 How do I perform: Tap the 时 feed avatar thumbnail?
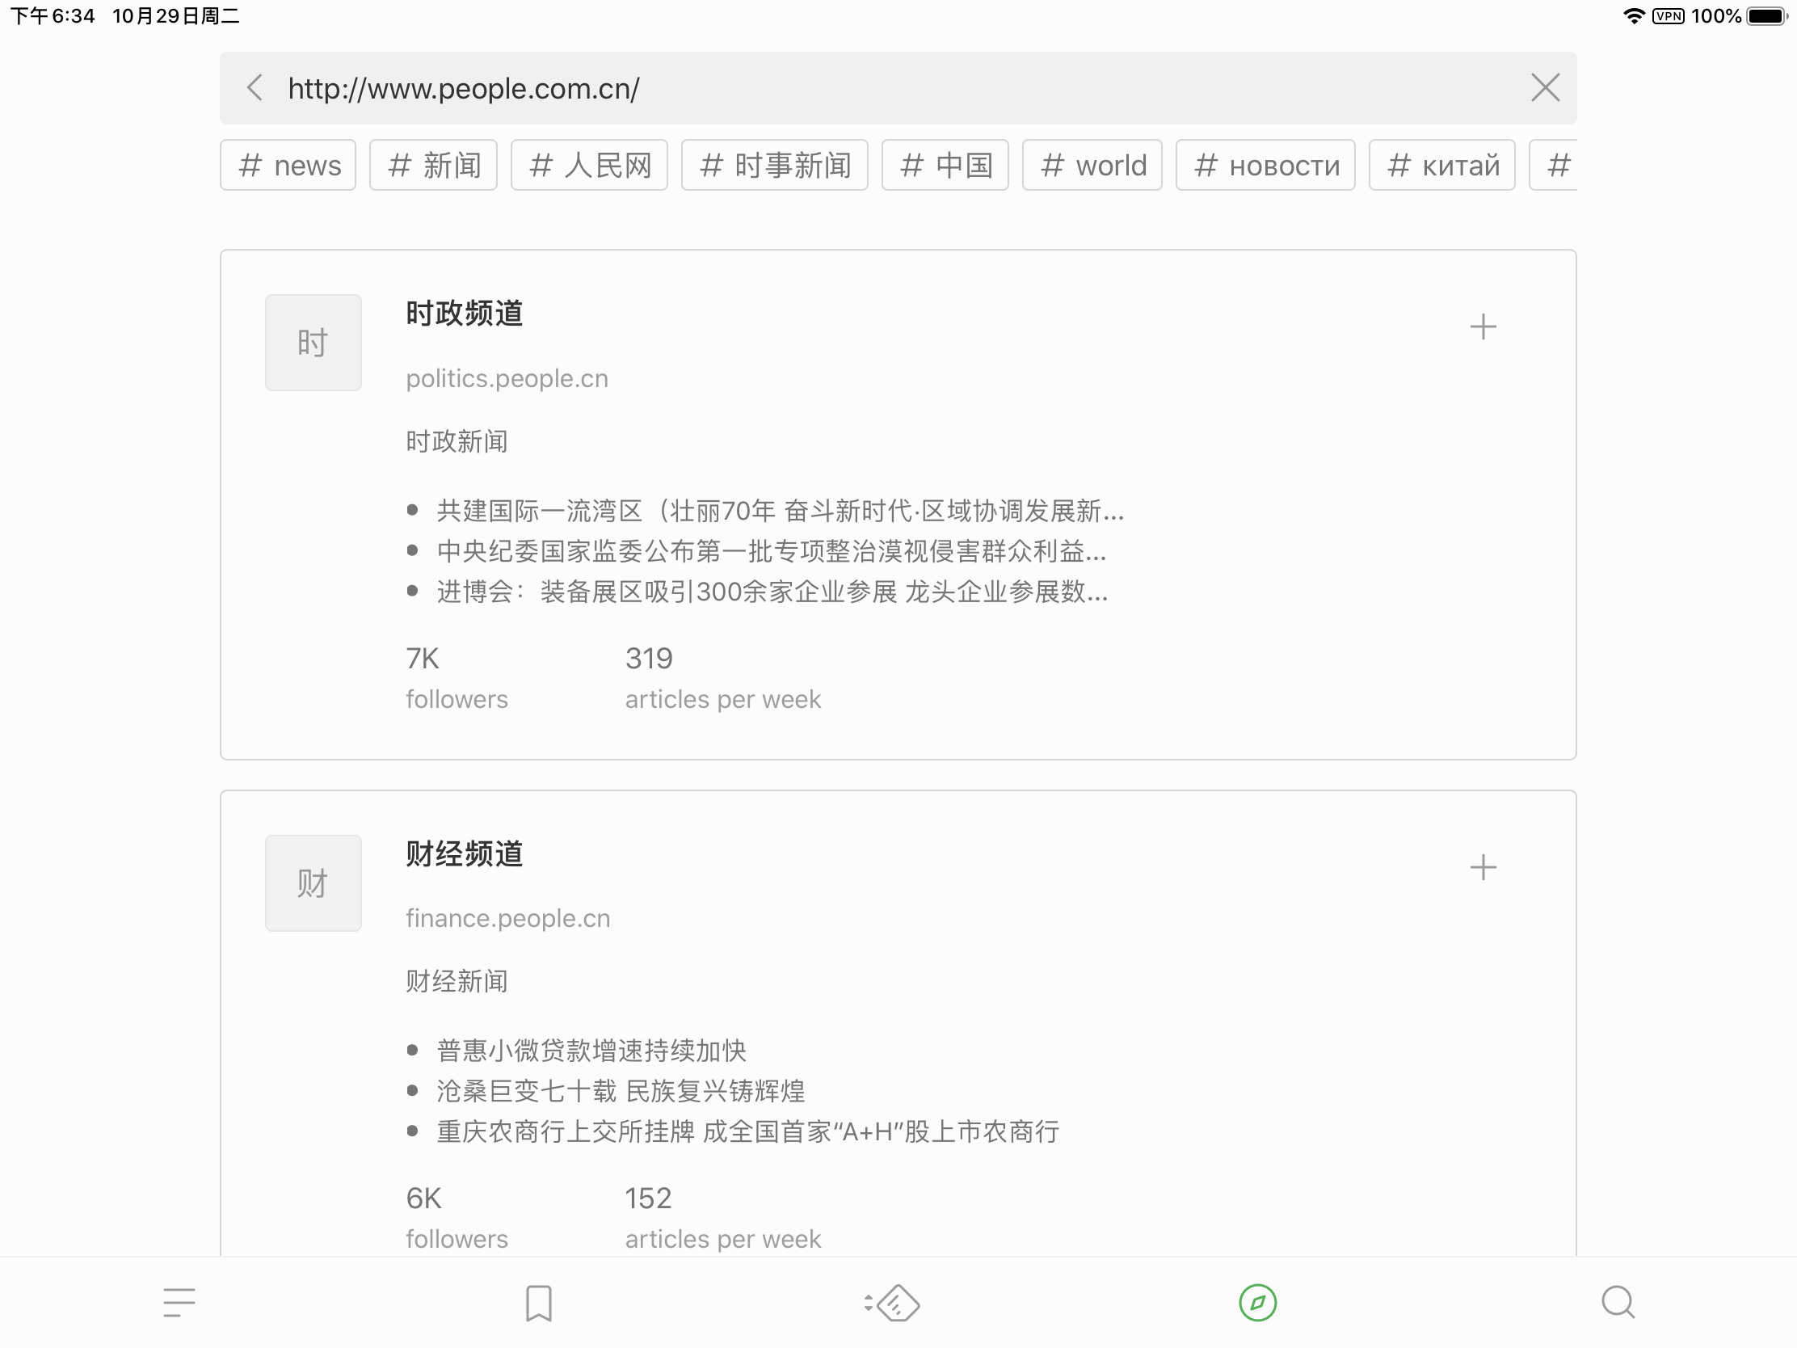(313, 343)
